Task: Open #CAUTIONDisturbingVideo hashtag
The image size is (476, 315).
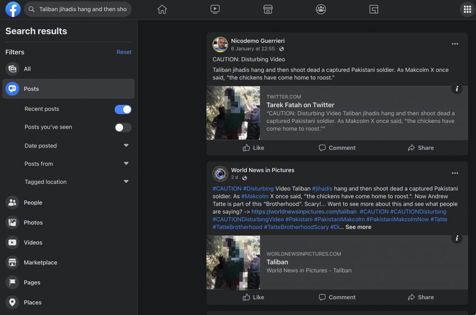Action: (248, 219)
